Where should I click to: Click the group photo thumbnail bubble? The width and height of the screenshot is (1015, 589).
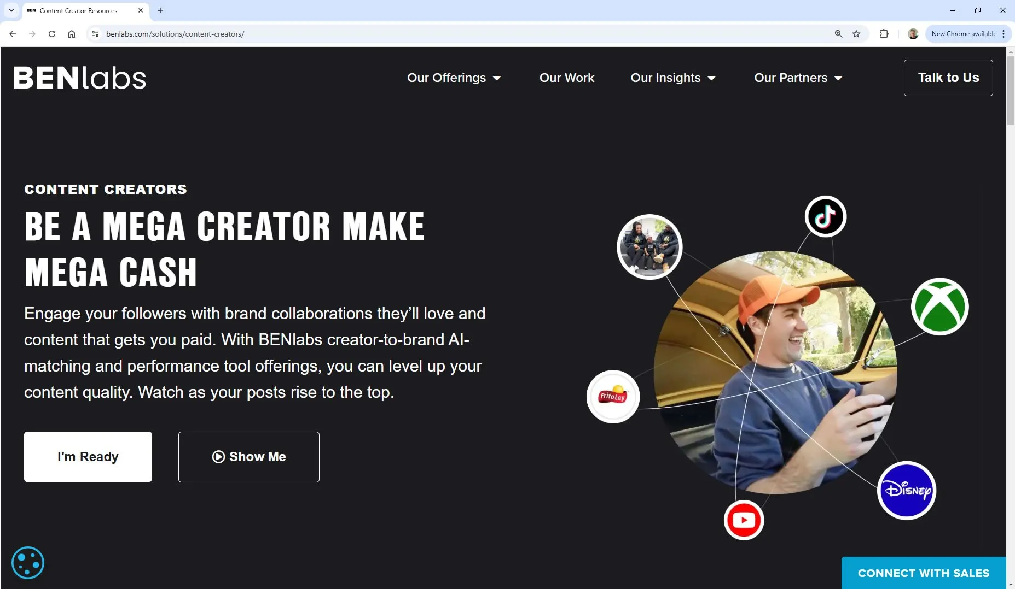pyautogui.click(x=649, y=246)
